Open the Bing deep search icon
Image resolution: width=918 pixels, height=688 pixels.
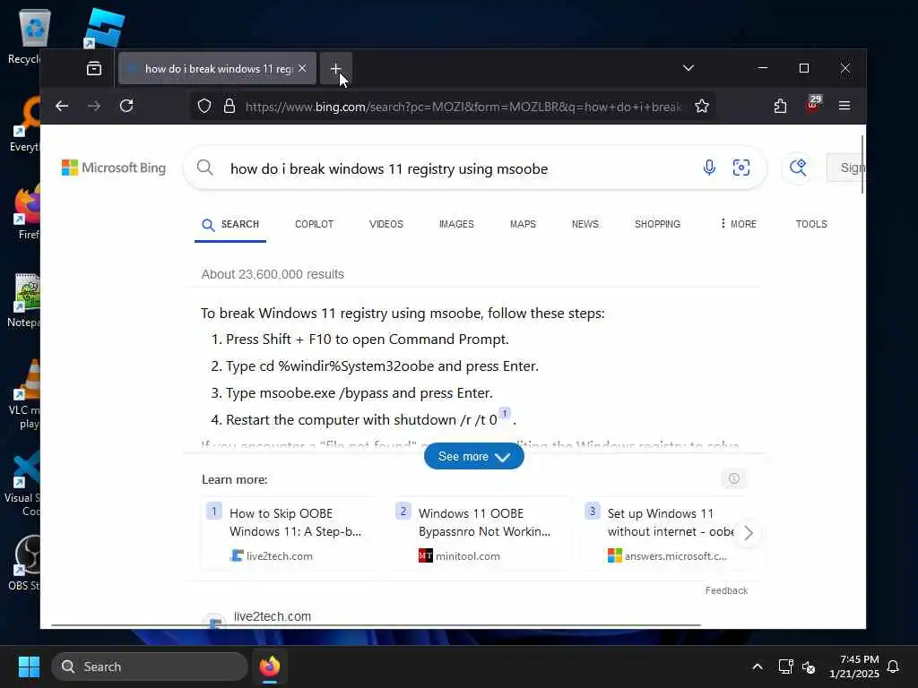click(x=798, y=168)
